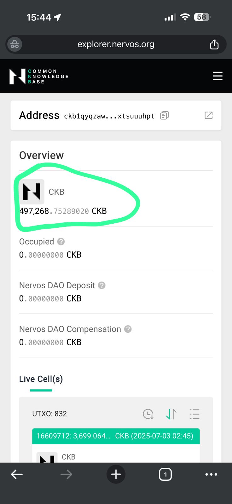Screen dimensions: 232x504
Task: Tap the Nervos Common Knowledge Base logo
Action: (39, 77)
